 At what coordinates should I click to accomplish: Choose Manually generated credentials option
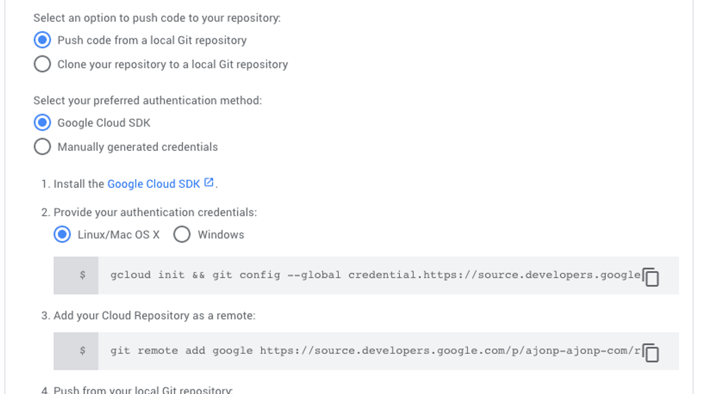coord(42,146)
